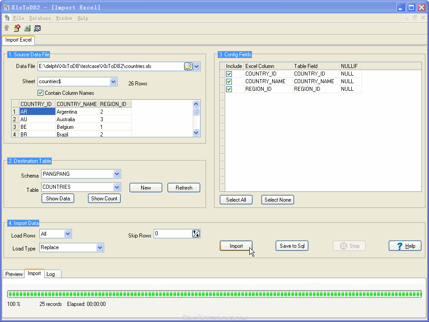Click the Show Data button

58,199
